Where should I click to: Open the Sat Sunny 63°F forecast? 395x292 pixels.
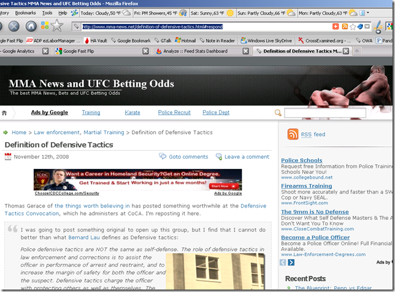coord(212,13)
